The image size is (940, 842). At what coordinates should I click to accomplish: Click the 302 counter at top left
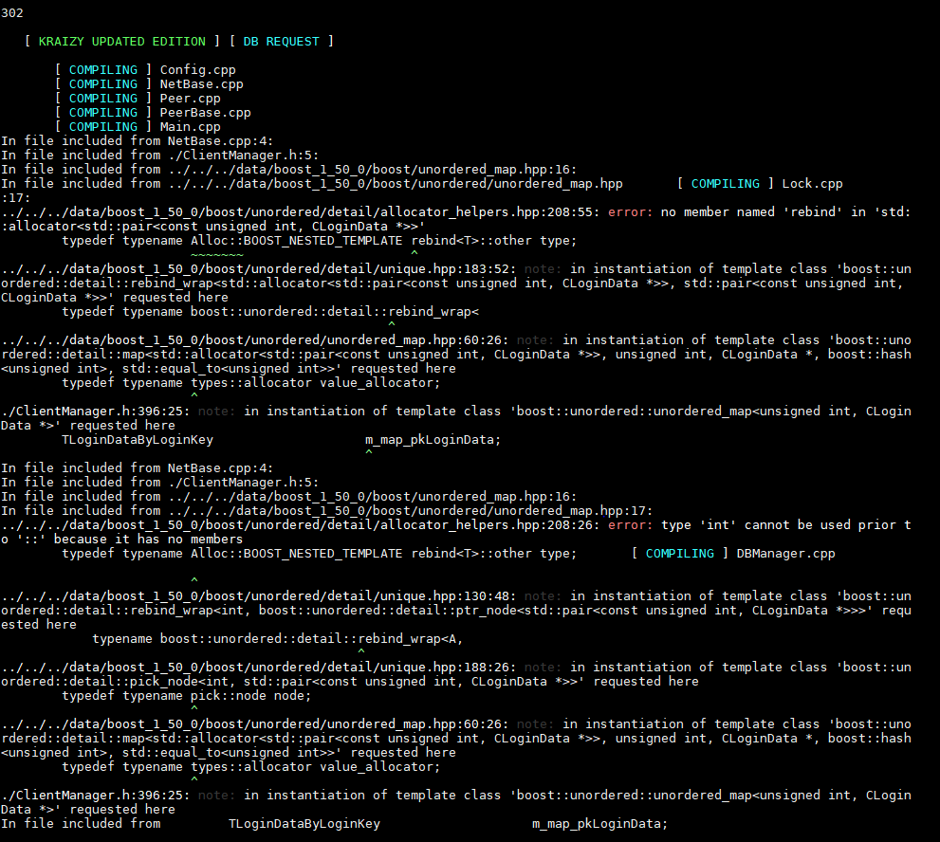12,12
